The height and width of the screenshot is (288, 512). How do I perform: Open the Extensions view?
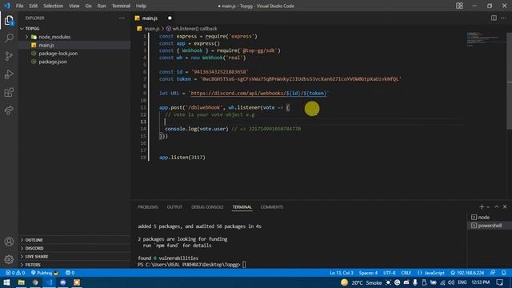[9, 93]
